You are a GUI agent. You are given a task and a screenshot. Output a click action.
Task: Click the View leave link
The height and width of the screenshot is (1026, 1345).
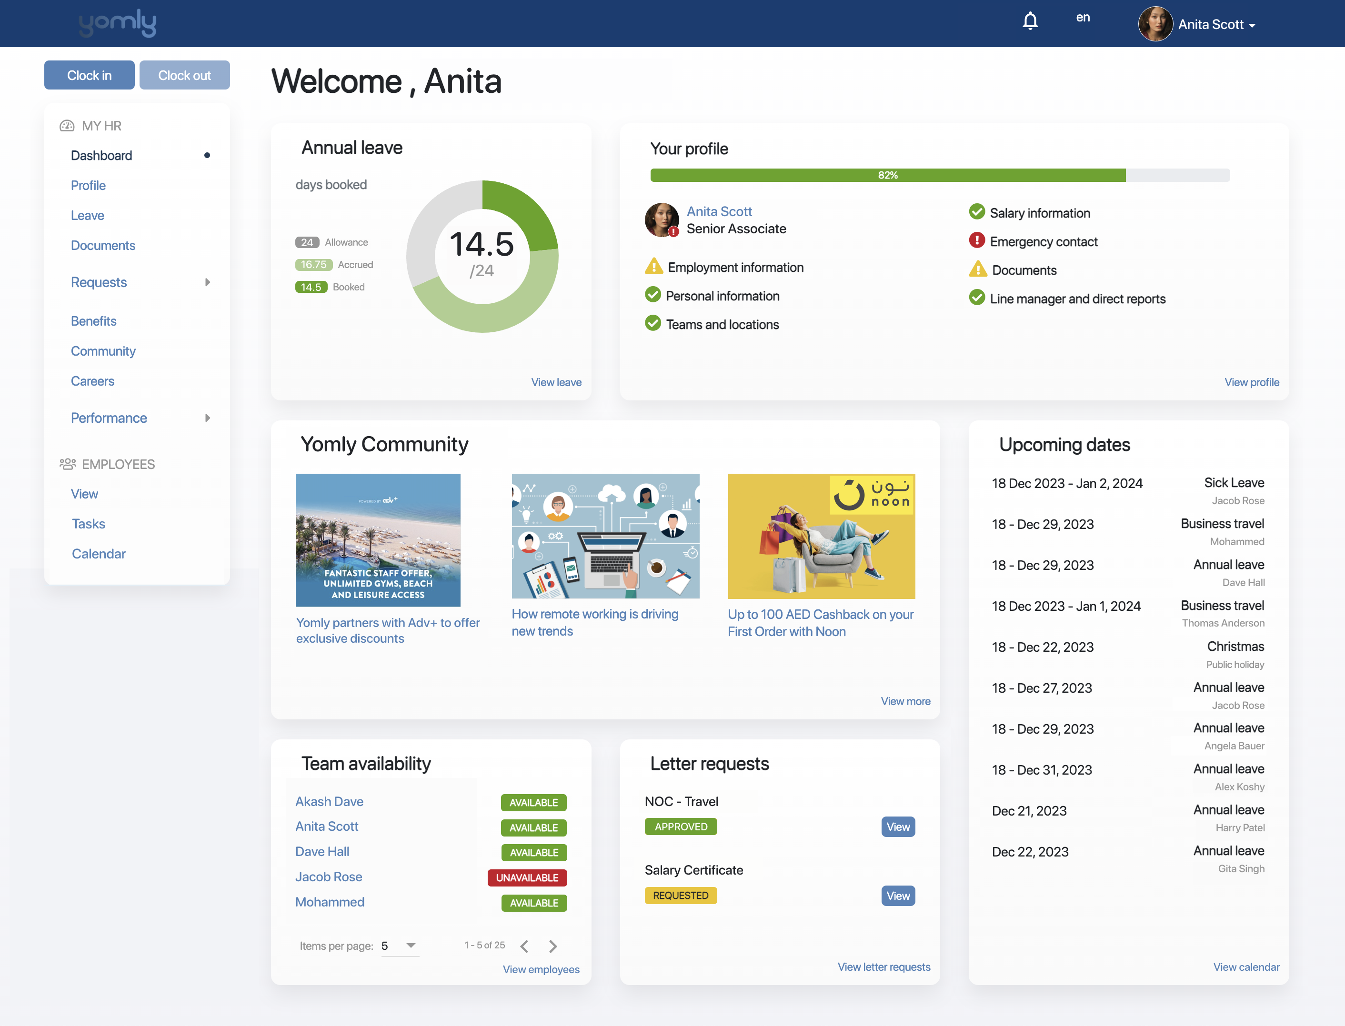click(555, 382)
